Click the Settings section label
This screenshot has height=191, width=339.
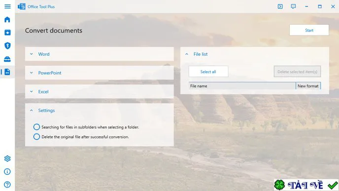(x=46, y=111)
